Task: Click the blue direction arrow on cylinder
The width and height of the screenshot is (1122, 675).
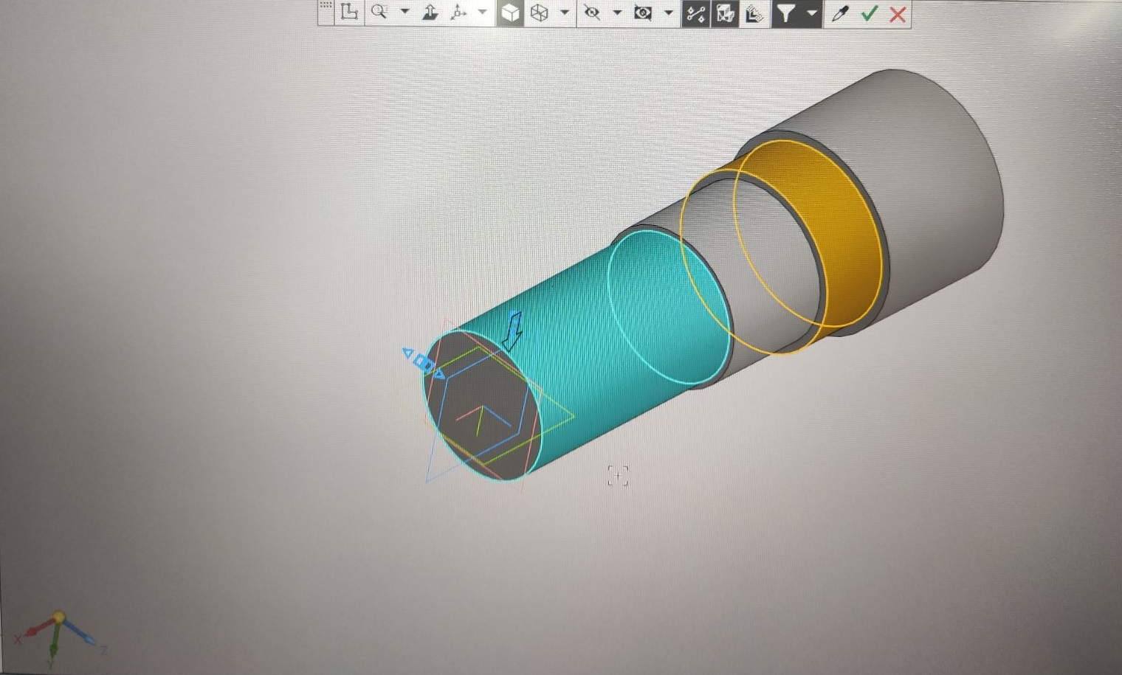Action: click(512, 330)
